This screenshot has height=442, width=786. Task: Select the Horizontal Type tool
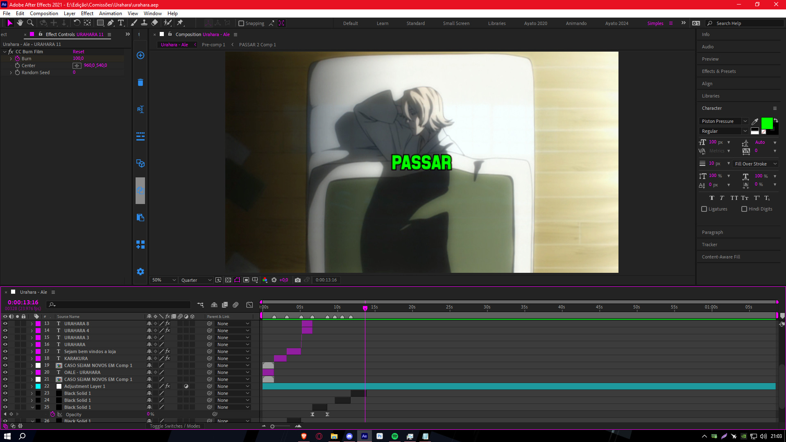121,23
